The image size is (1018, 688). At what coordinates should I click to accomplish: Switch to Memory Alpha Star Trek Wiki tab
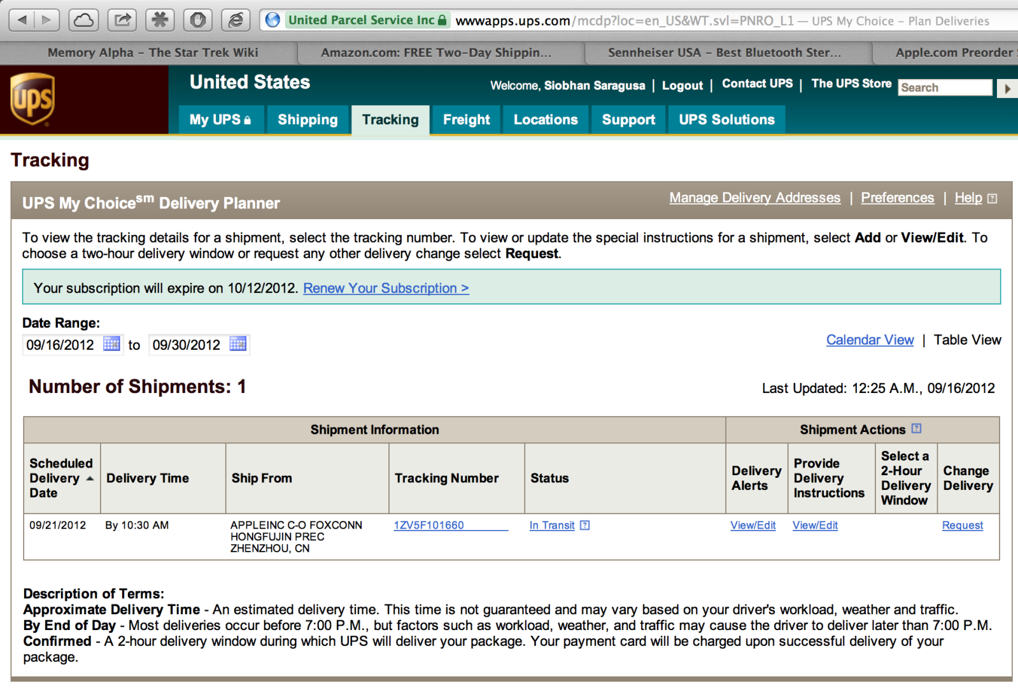click(x=153, y=53)
